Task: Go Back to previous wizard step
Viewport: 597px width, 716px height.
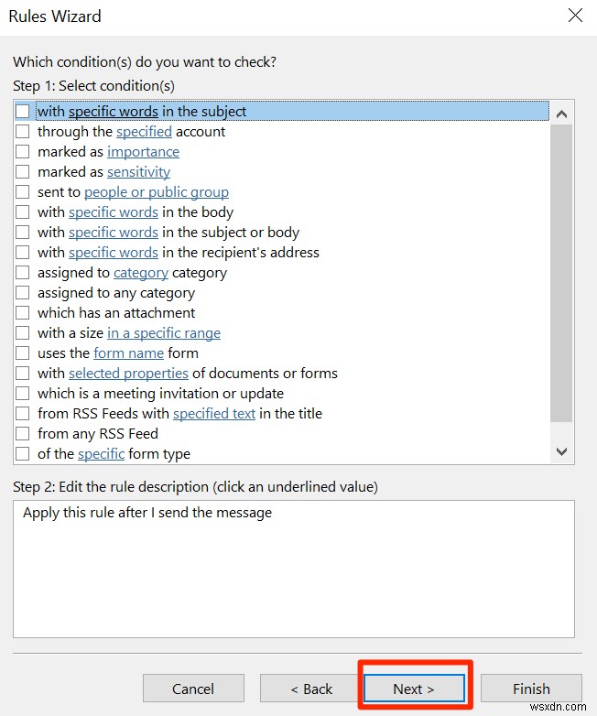Action: point(311,689)
